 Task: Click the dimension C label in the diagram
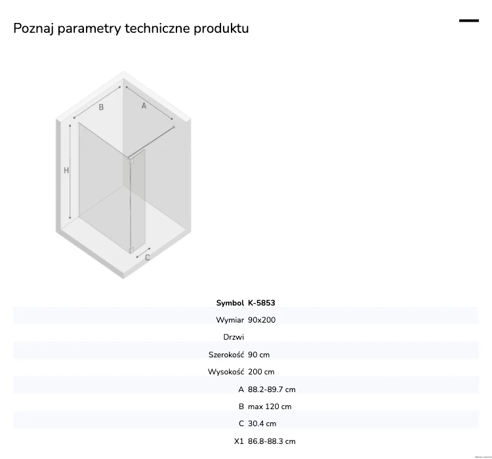pyautogui.click(x=147, y=258)
